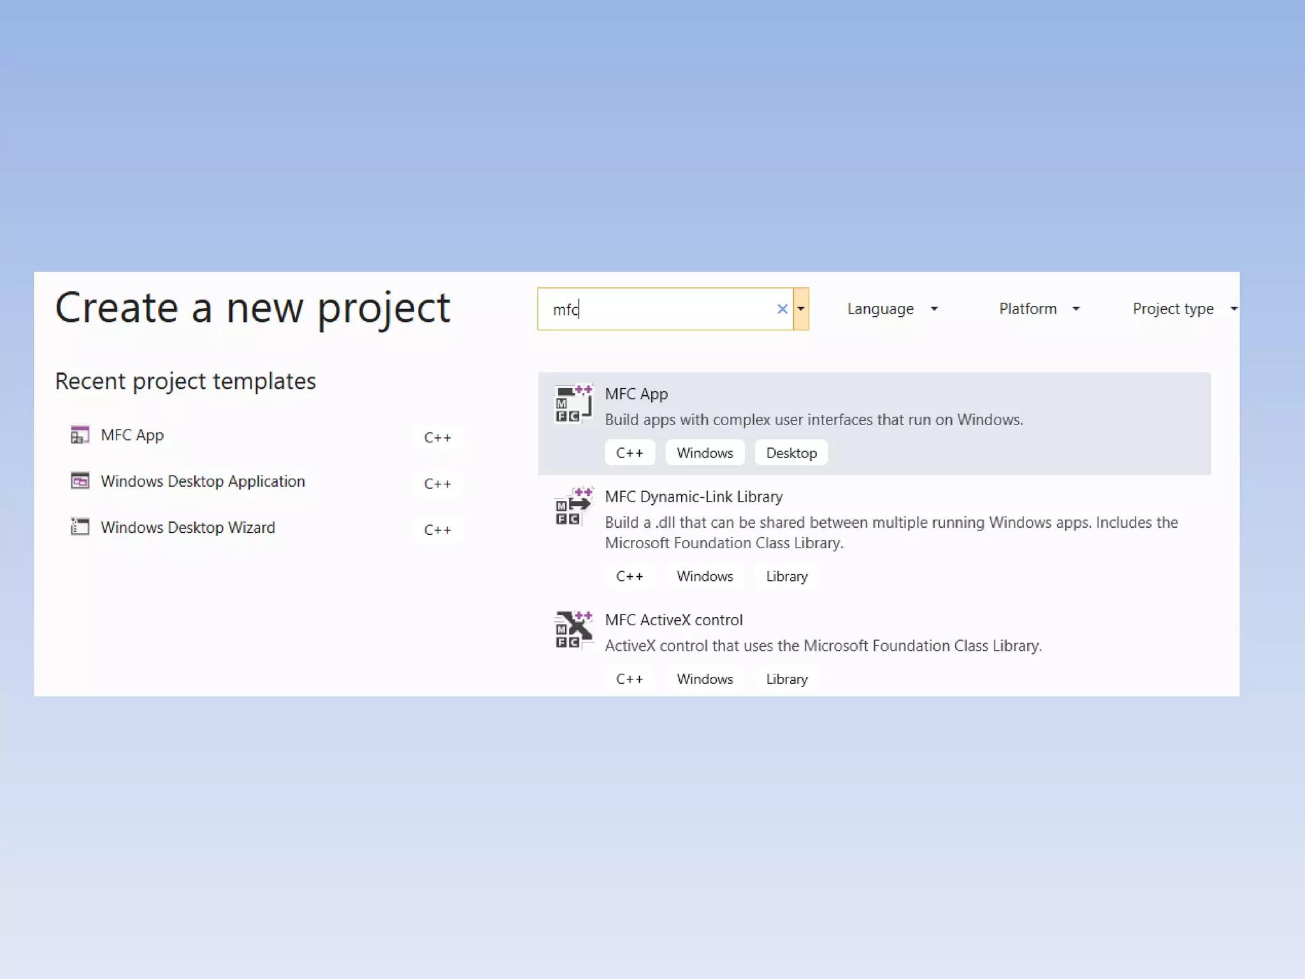Select the MFC App result title
1305x979 pixels.
tap(636, 394)
